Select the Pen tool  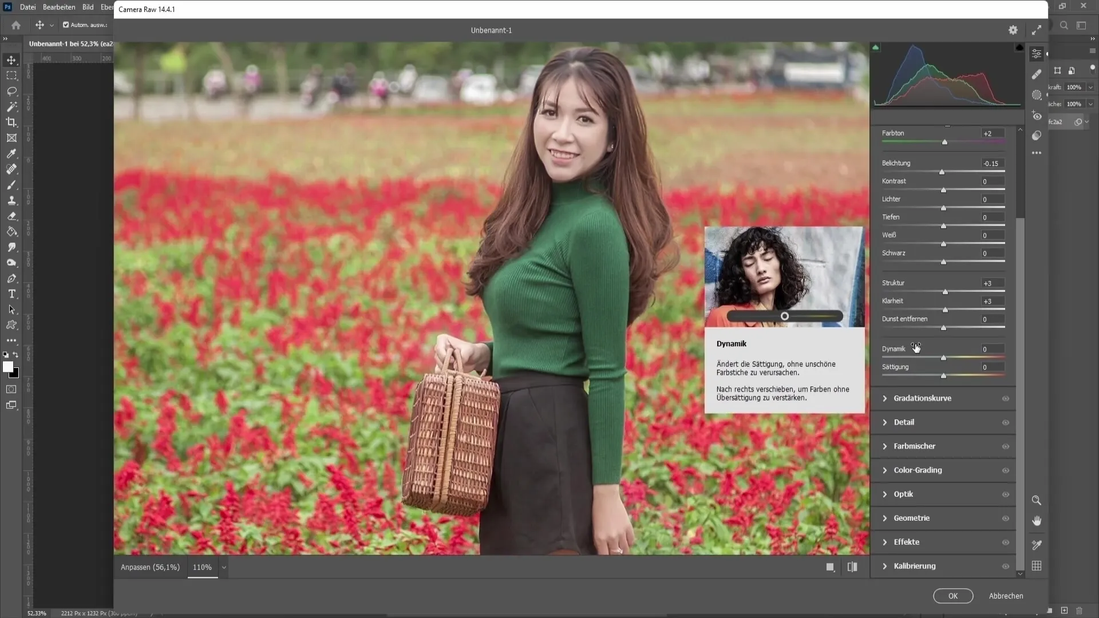(x=11, y=278)
